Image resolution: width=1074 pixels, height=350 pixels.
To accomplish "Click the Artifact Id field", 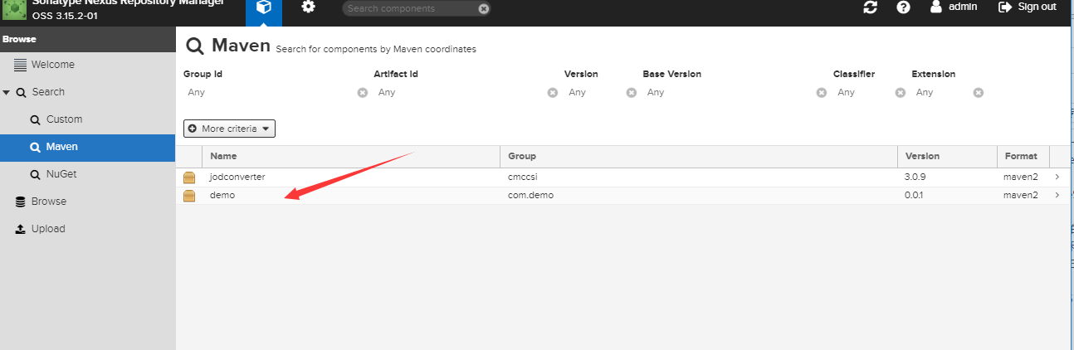I will coord(461,93).
